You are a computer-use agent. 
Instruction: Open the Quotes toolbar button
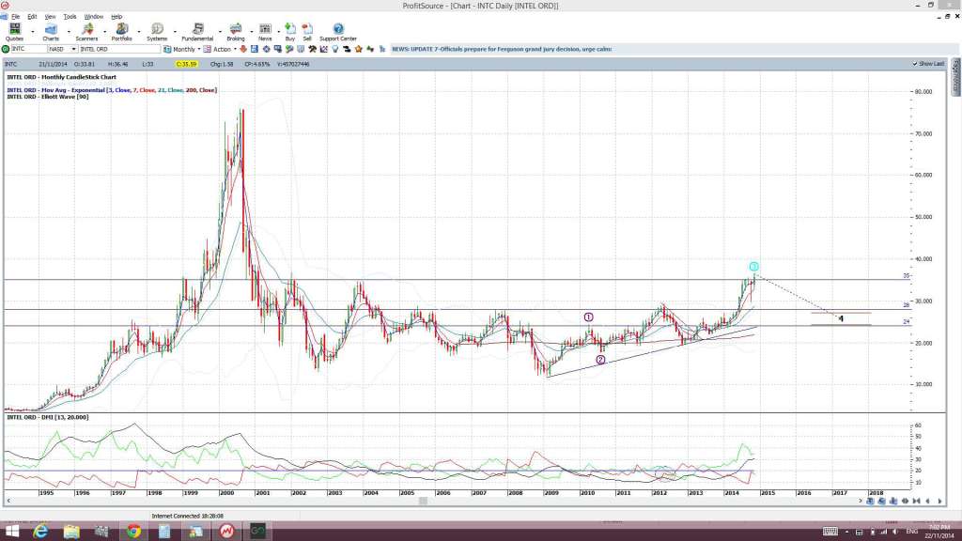coord(14,32)
